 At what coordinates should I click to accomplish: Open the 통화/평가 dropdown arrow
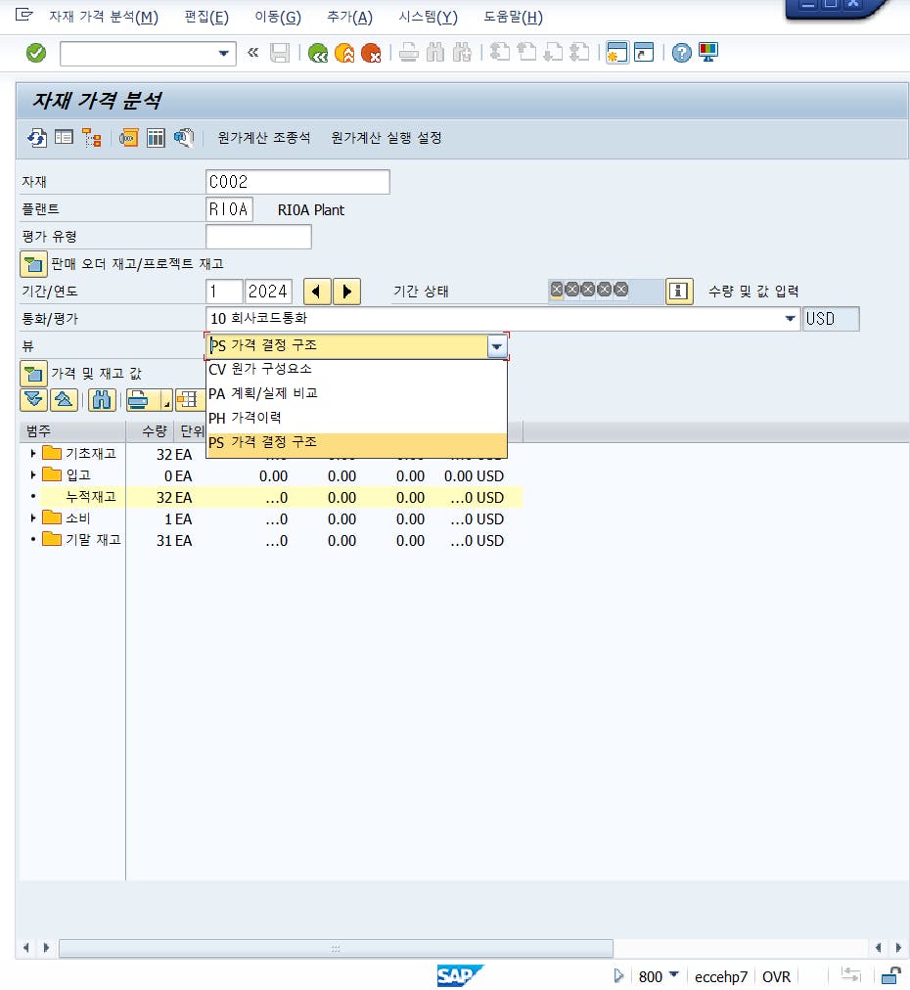[790, 319]
